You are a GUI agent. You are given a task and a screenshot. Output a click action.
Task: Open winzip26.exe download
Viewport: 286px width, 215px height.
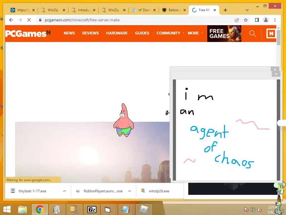pos(159,191)
